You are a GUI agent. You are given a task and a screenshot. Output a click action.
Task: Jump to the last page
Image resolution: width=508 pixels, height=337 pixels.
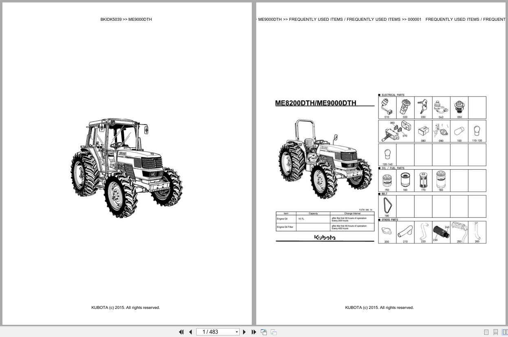254,332
